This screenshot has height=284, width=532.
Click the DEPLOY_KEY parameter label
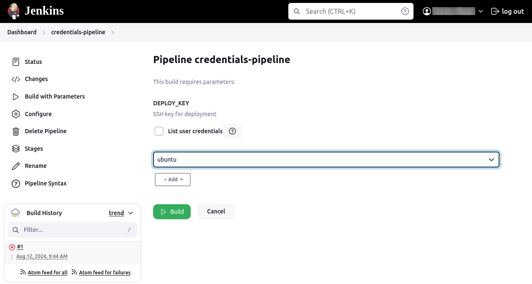click(x=171, y=103)
